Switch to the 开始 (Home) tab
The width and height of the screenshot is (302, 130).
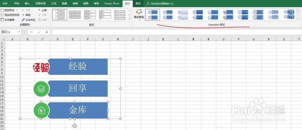tap(17, 3)
